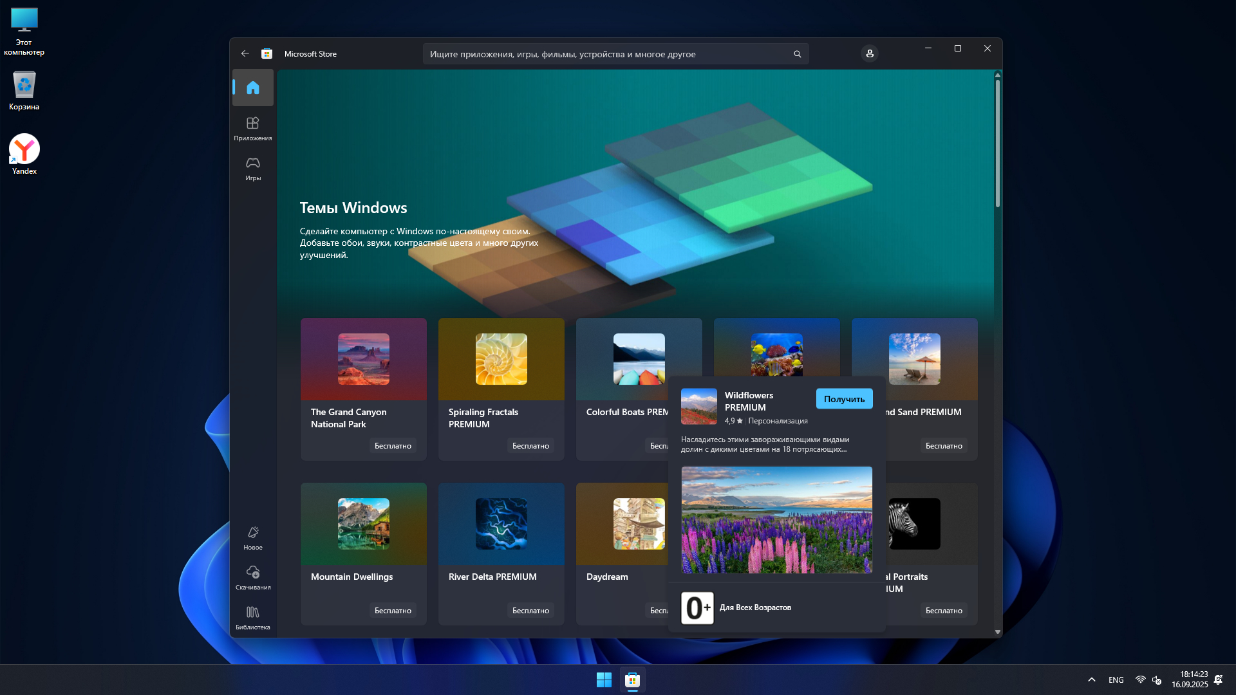Open the Home tab in the Store sidebar
The height and width of the screenshot is (695, 1236).
253,88
